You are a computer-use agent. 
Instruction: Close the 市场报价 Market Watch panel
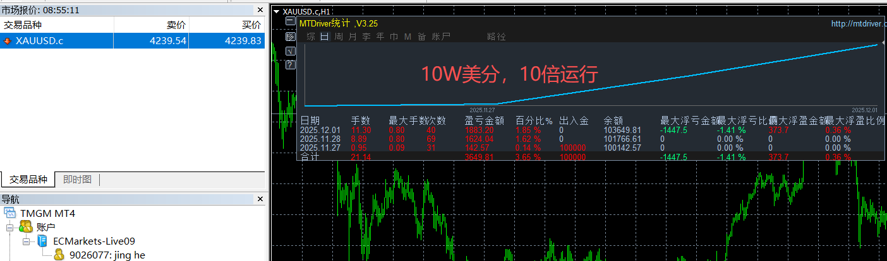(x=260, y=10)
